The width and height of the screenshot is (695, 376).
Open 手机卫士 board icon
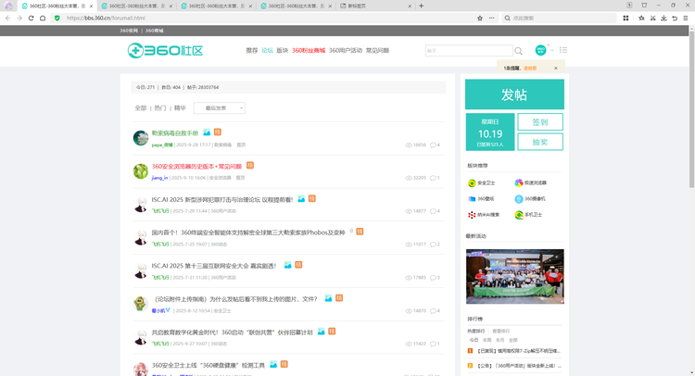coord(519,215)
